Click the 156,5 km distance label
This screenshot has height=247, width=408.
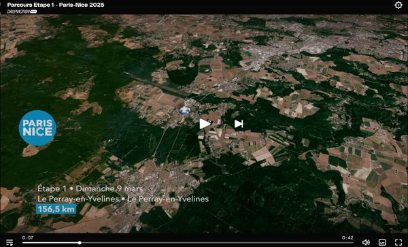pyautogui.click(x=56, y=209)
